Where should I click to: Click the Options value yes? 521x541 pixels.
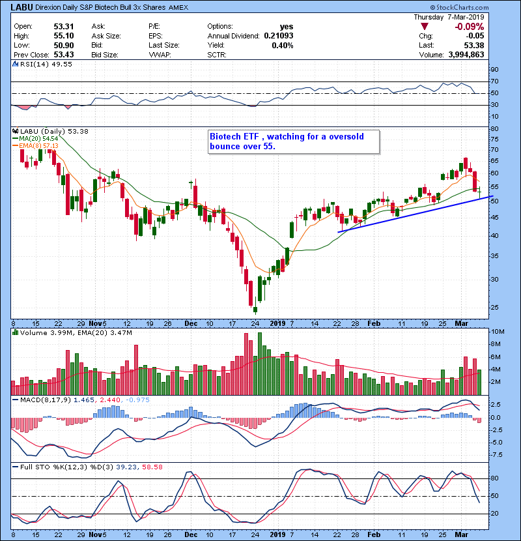pos(287,27)
